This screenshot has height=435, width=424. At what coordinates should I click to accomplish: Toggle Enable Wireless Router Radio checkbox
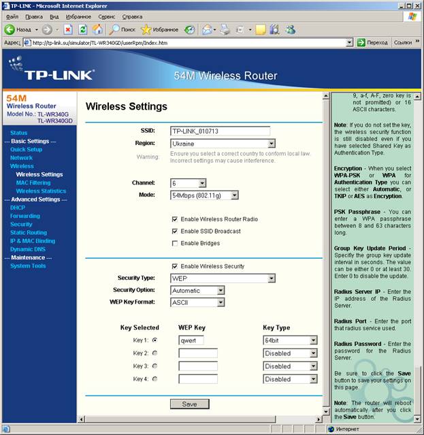click(x=175, y=219)
